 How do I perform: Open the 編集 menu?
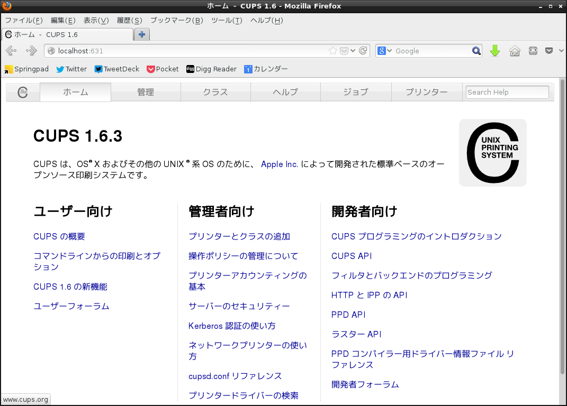coord(63,20)
